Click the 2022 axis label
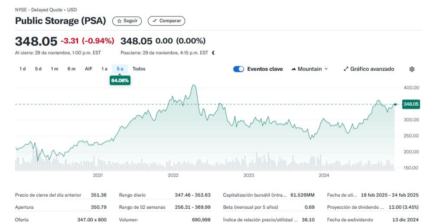The image size is (427, 223). point(173,175)
